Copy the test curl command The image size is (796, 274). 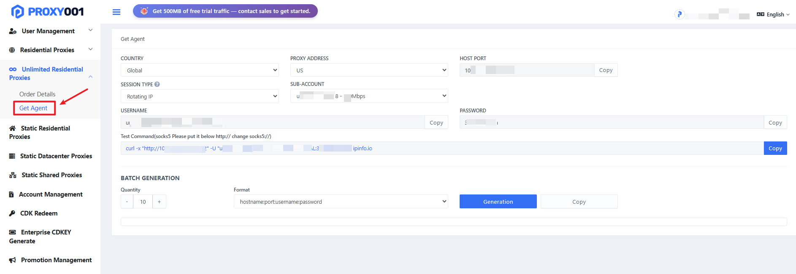[775, 148]
